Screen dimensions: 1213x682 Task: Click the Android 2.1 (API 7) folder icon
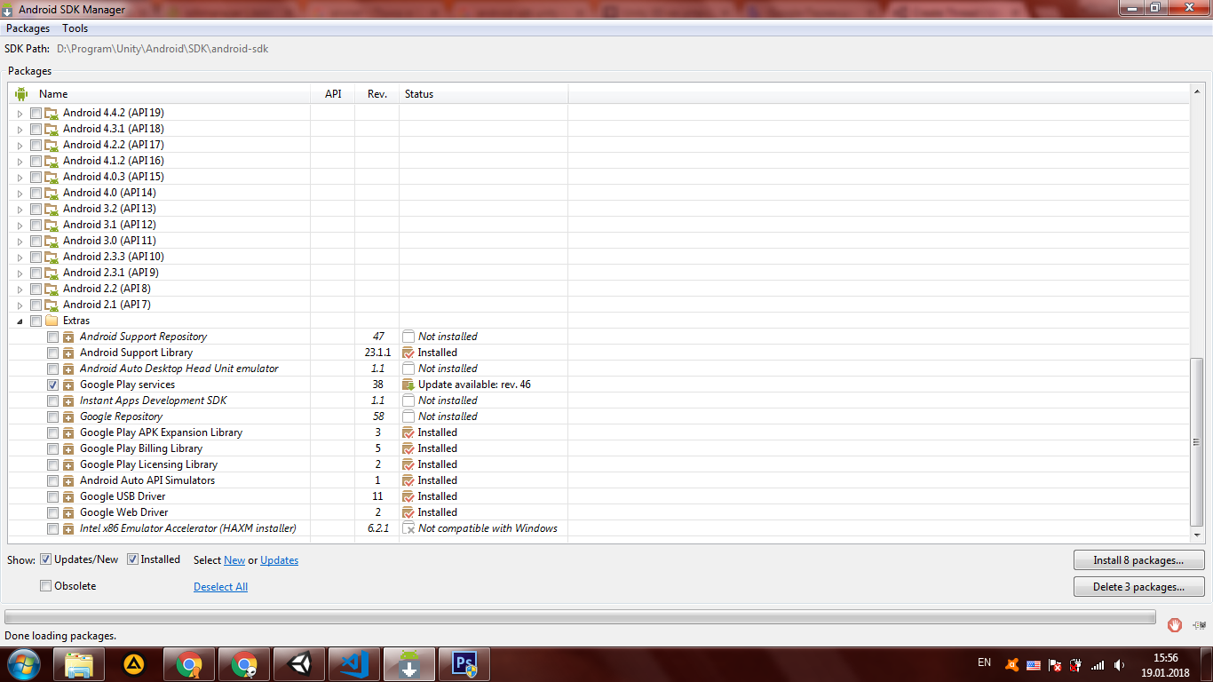point(52,305)
